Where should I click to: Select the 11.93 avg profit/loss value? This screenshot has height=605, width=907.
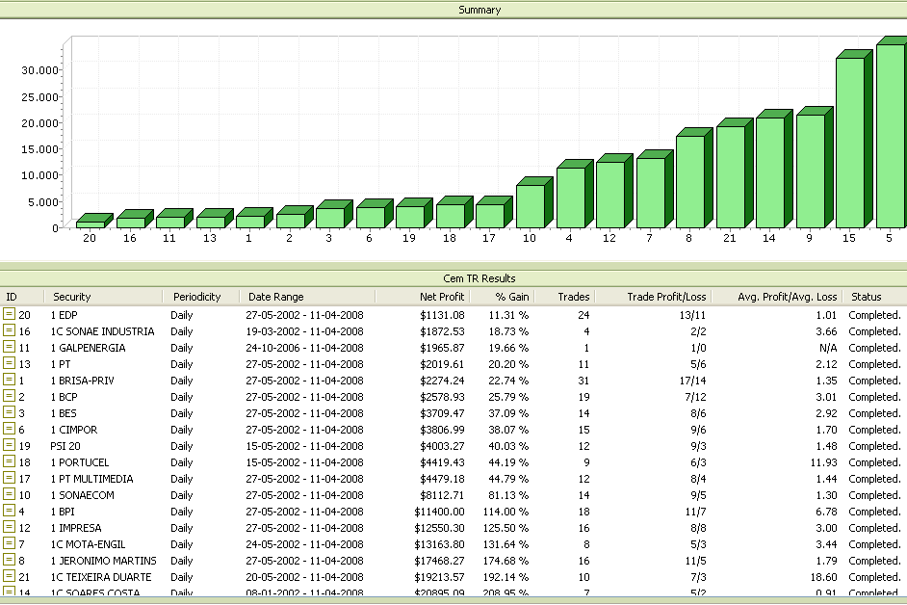tap(823, 462)
